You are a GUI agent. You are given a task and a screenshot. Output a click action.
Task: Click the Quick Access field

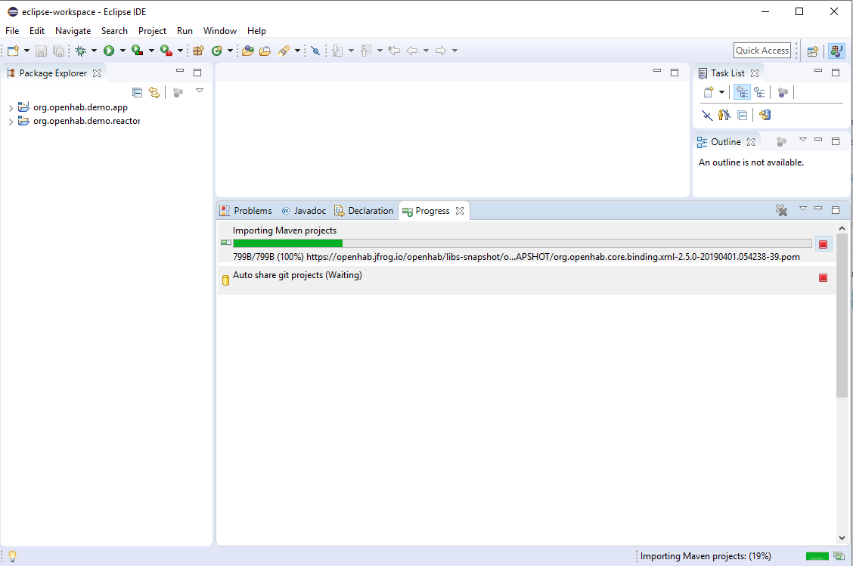(x=761, y=50)
